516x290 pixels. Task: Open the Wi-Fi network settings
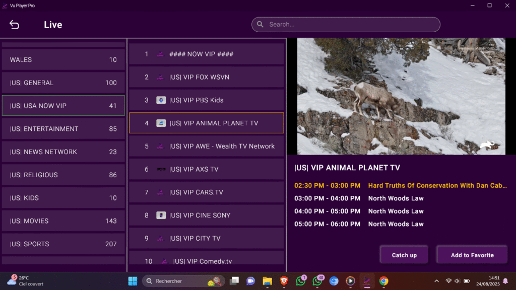(448, 281)
